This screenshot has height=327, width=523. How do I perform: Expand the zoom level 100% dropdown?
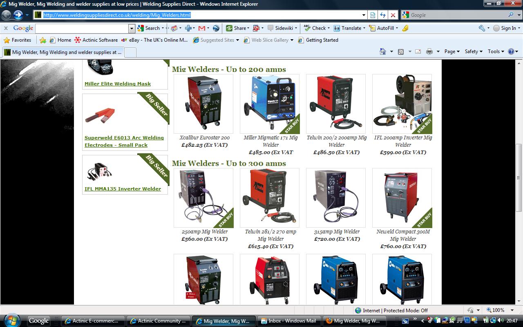(512, 310)
